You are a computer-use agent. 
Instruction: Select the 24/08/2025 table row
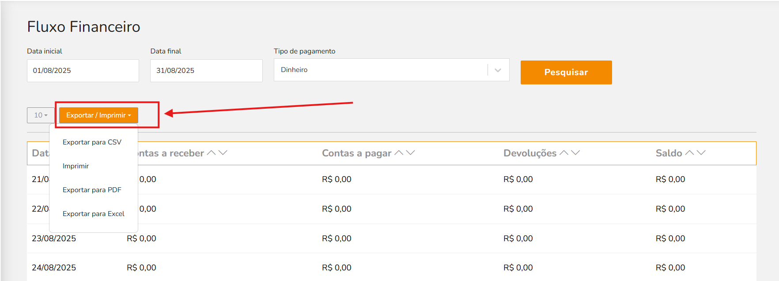[391, 268]
